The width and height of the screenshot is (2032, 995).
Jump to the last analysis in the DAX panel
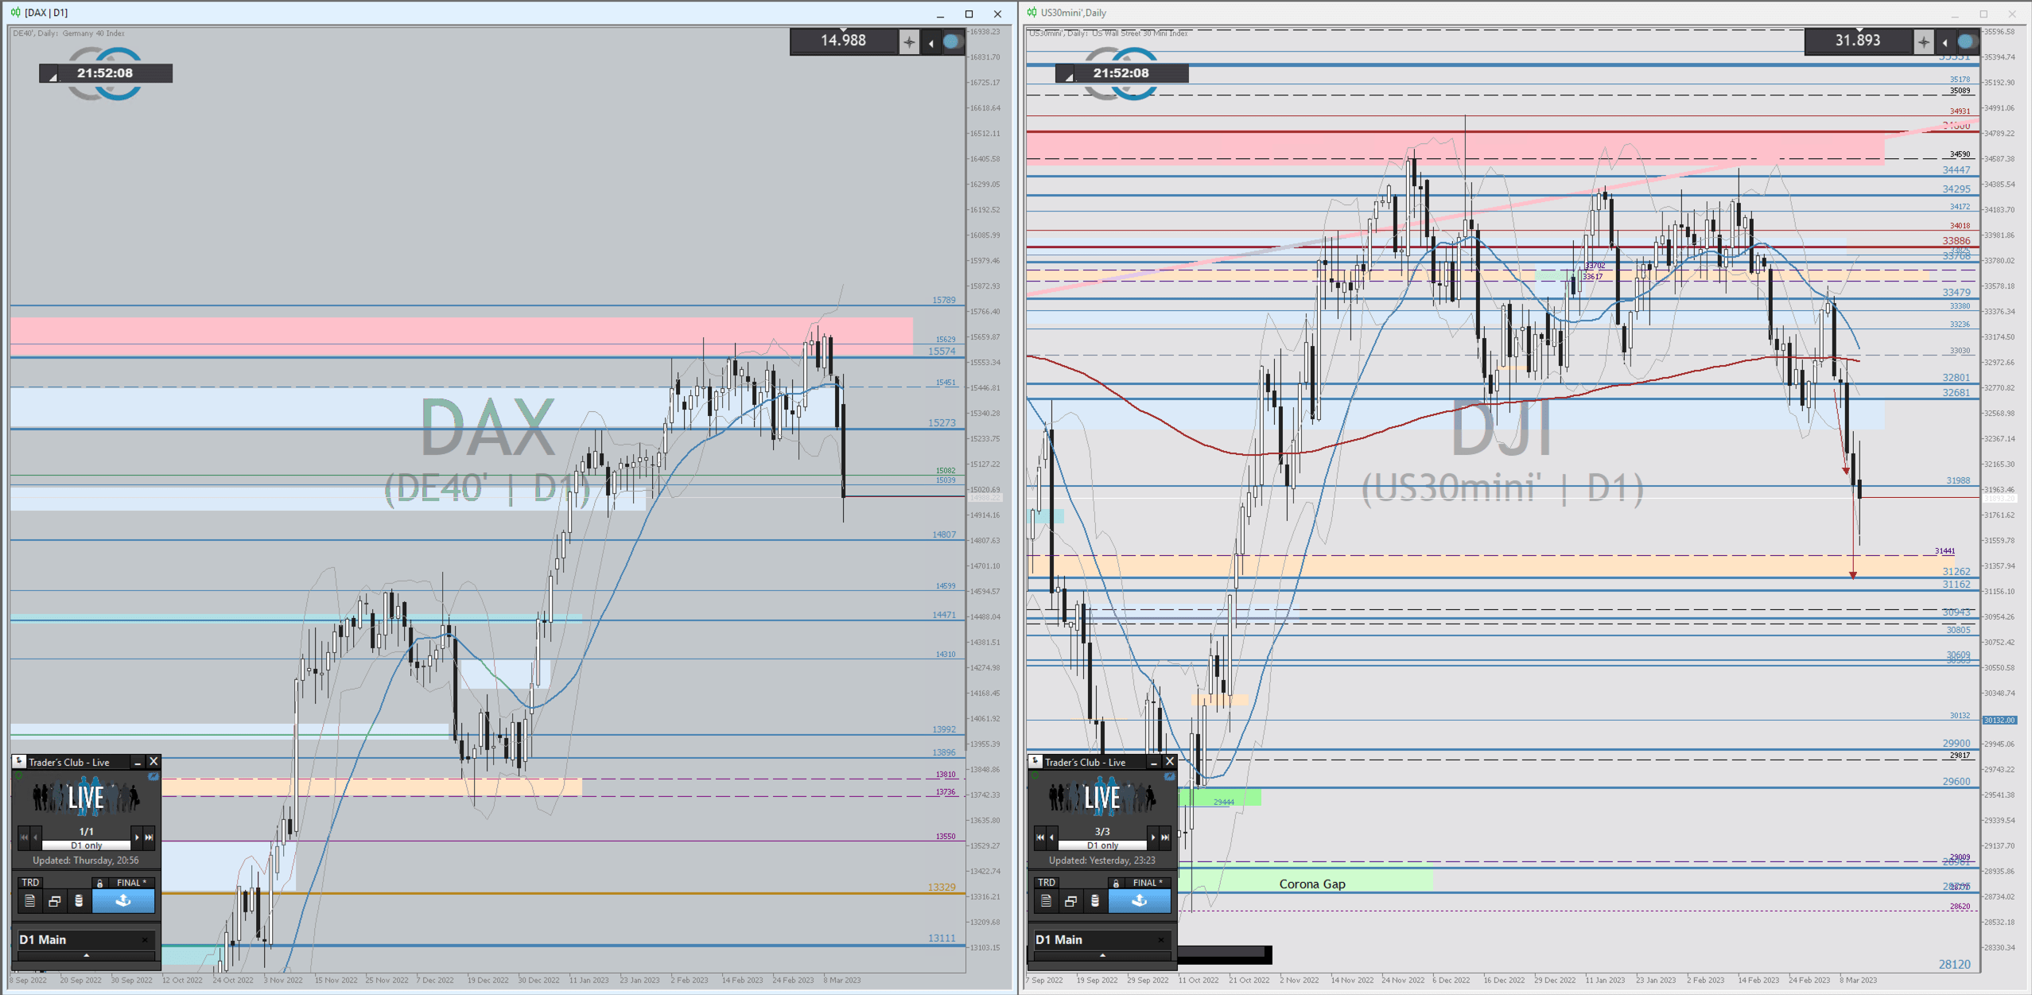coord(149,837)
